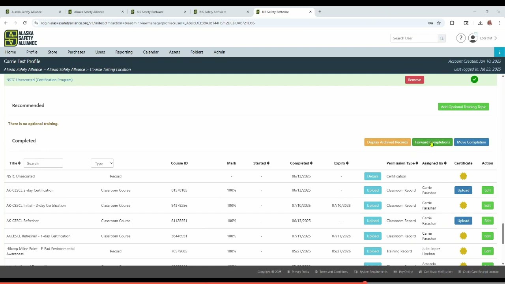Switch to third browser tab BIS Safety Software

pyautogui.click(x=158, y=12)
